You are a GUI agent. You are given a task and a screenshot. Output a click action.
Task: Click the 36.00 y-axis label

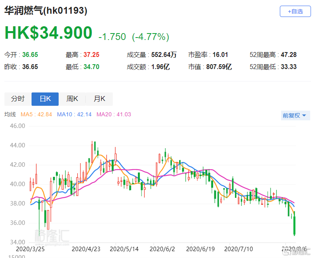17,223
